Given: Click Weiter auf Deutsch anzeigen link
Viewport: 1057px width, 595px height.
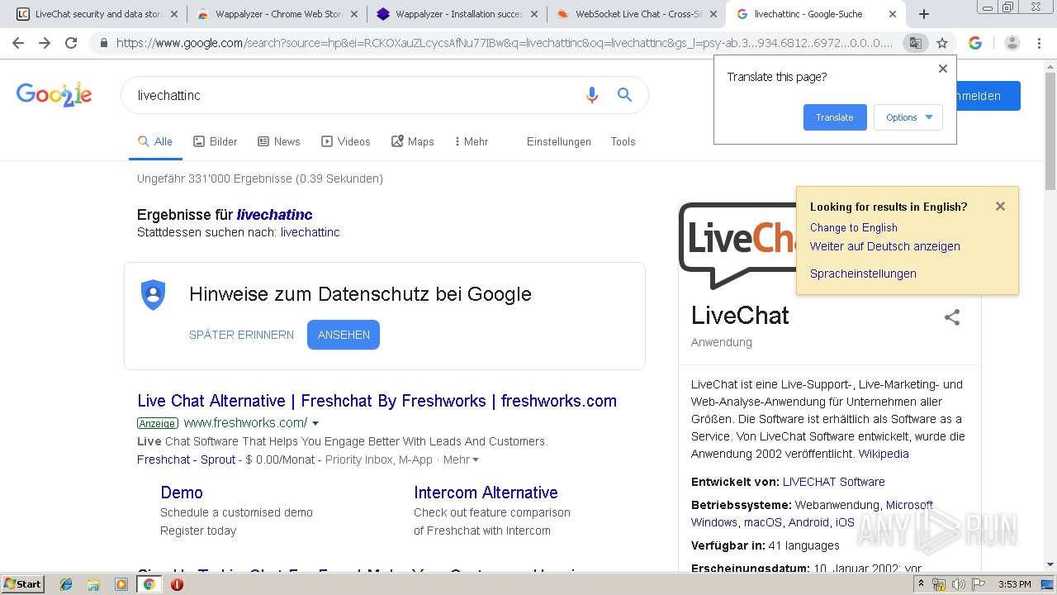Looking at the screenshot, I should (x=884, y=246).
